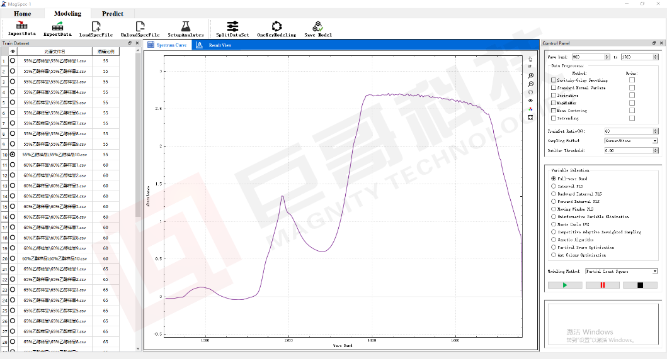667x359 pixels.
Task: Switch to the Result View tab
Action: [x=215, y=45]
